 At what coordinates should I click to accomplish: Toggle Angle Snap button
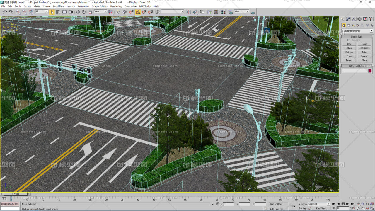coord(138,12)
